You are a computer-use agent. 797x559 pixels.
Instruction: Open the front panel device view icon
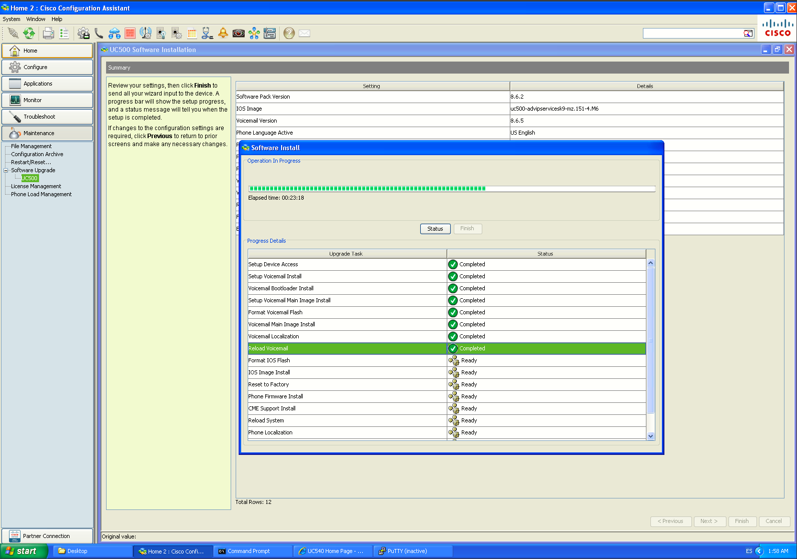pos(270,34)
